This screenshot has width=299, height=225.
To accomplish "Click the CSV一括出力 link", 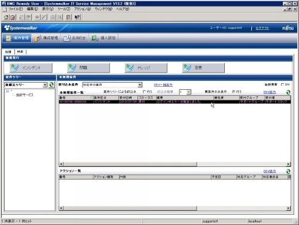I will (163, 85).
